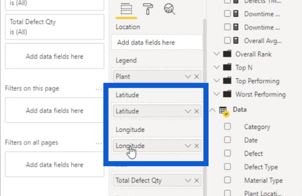The height and width of the screenshot is (196, 302).
Task: Check the first Downtime measure checkbox
Action: 227,14
